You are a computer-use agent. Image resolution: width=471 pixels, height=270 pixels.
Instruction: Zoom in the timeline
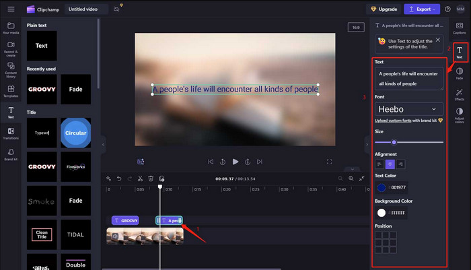pyautogui.click(x=351, y=178)
